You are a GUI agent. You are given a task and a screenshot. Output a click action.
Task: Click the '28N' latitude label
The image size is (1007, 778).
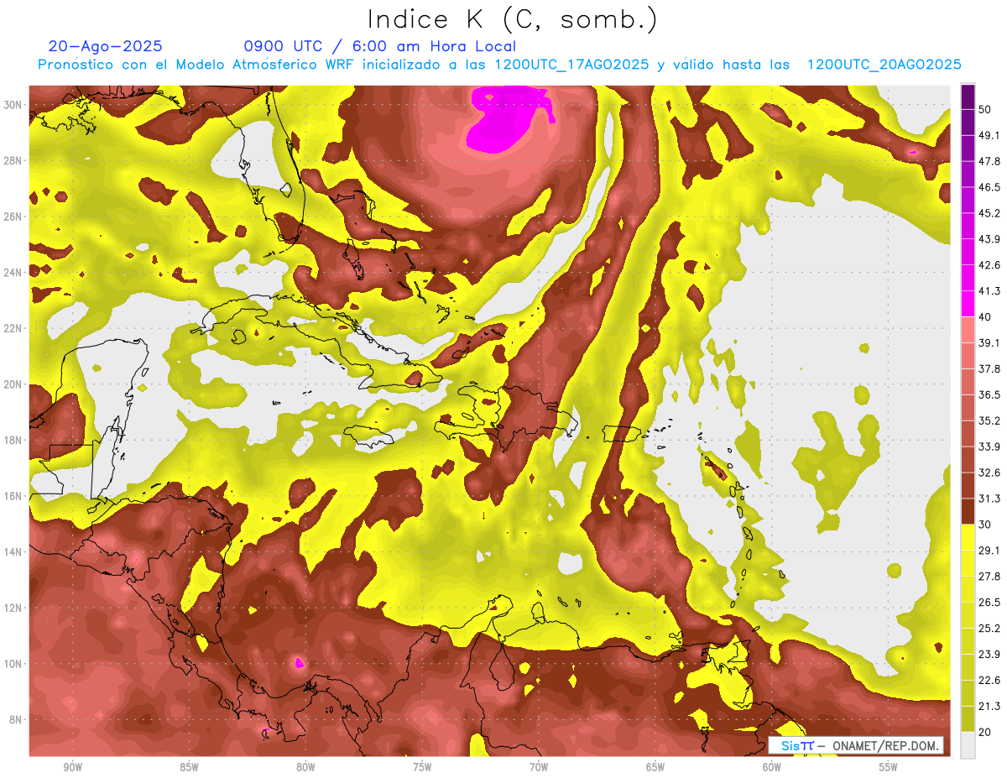pyautogui.click(x=14, y=160)
